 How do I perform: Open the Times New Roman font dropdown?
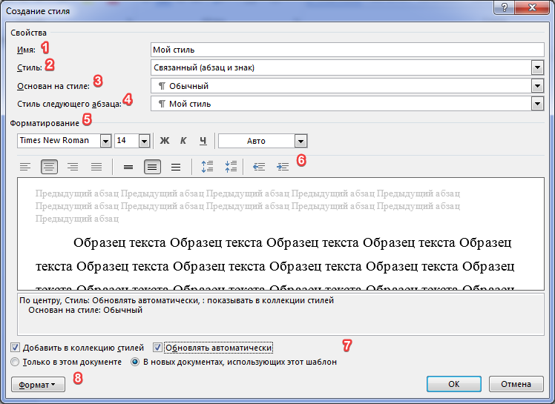coord(105,141)
